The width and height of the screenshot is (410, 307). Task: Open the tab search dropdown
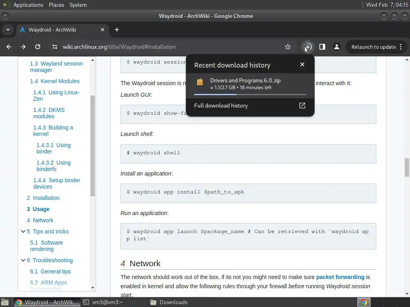8,30
